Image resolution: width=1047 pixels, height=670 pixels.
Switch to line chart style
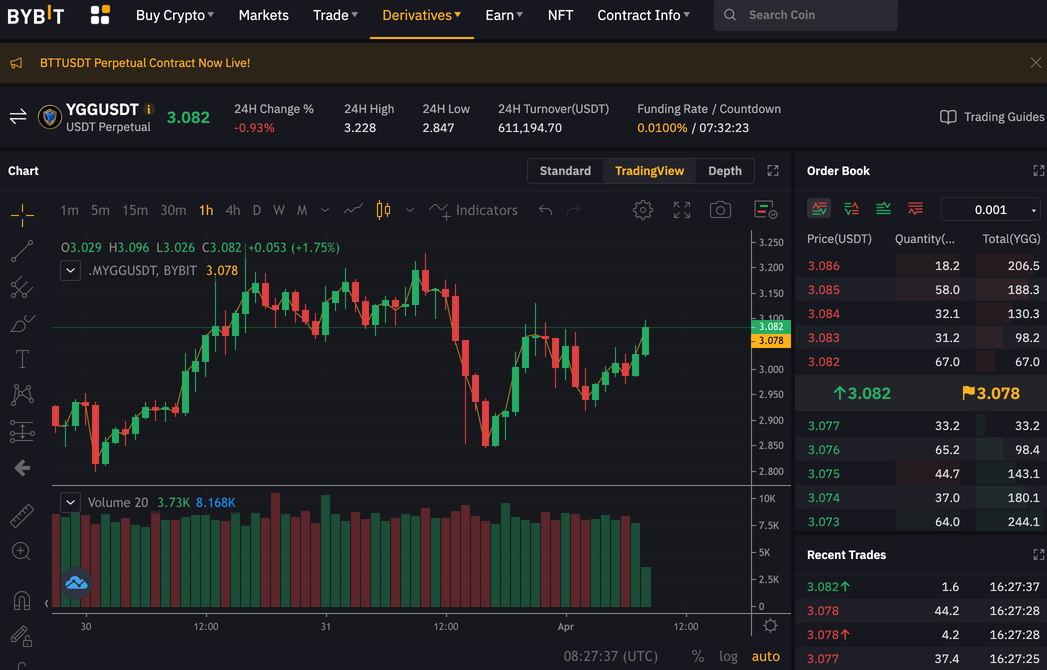click(x=353, y=210)
